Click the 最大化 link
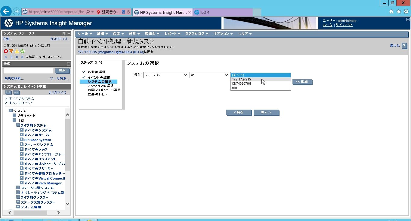 pos(395,46)
